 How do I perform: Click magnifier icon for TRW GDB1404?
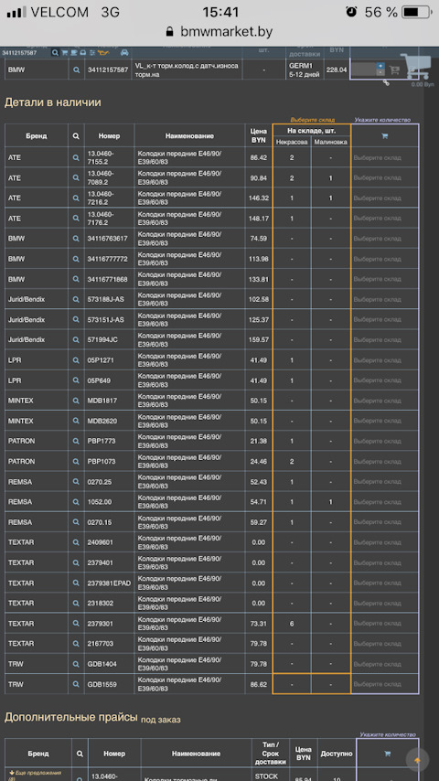point(76,664)
